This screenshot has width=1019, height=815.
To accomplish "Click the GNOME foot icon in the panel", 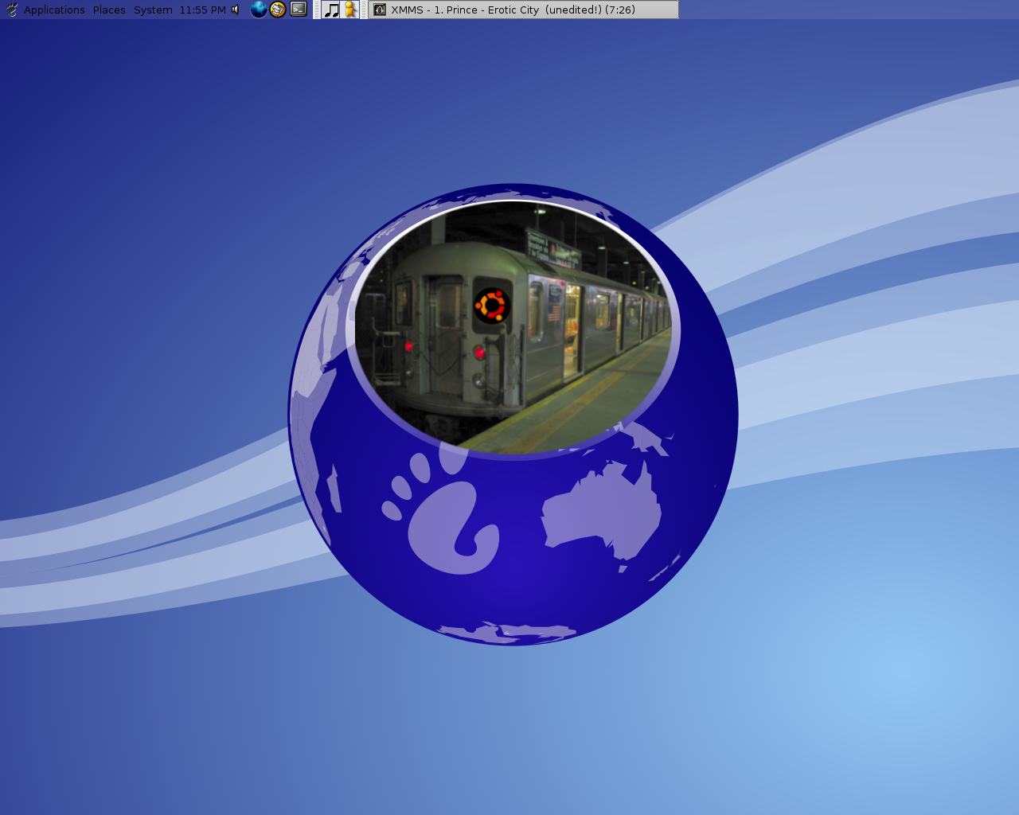I will pos(11,10).
